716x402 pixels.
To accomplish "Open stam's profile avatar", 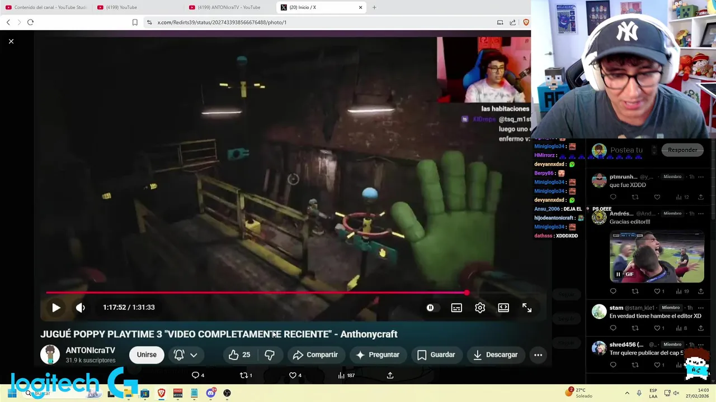I will pyautogui.click(x=599, y=312).
